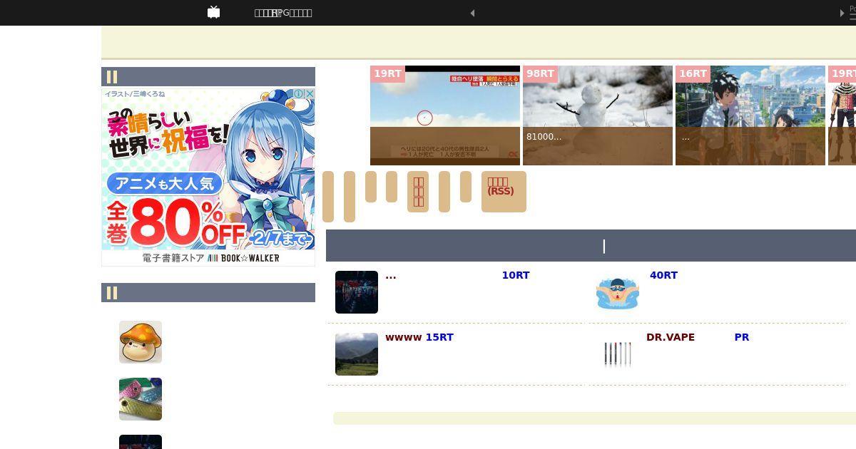This screenshot has width=856, height=449.
Task: Open the 16RT anime scene thumbnail
Action: click(750, 115)
